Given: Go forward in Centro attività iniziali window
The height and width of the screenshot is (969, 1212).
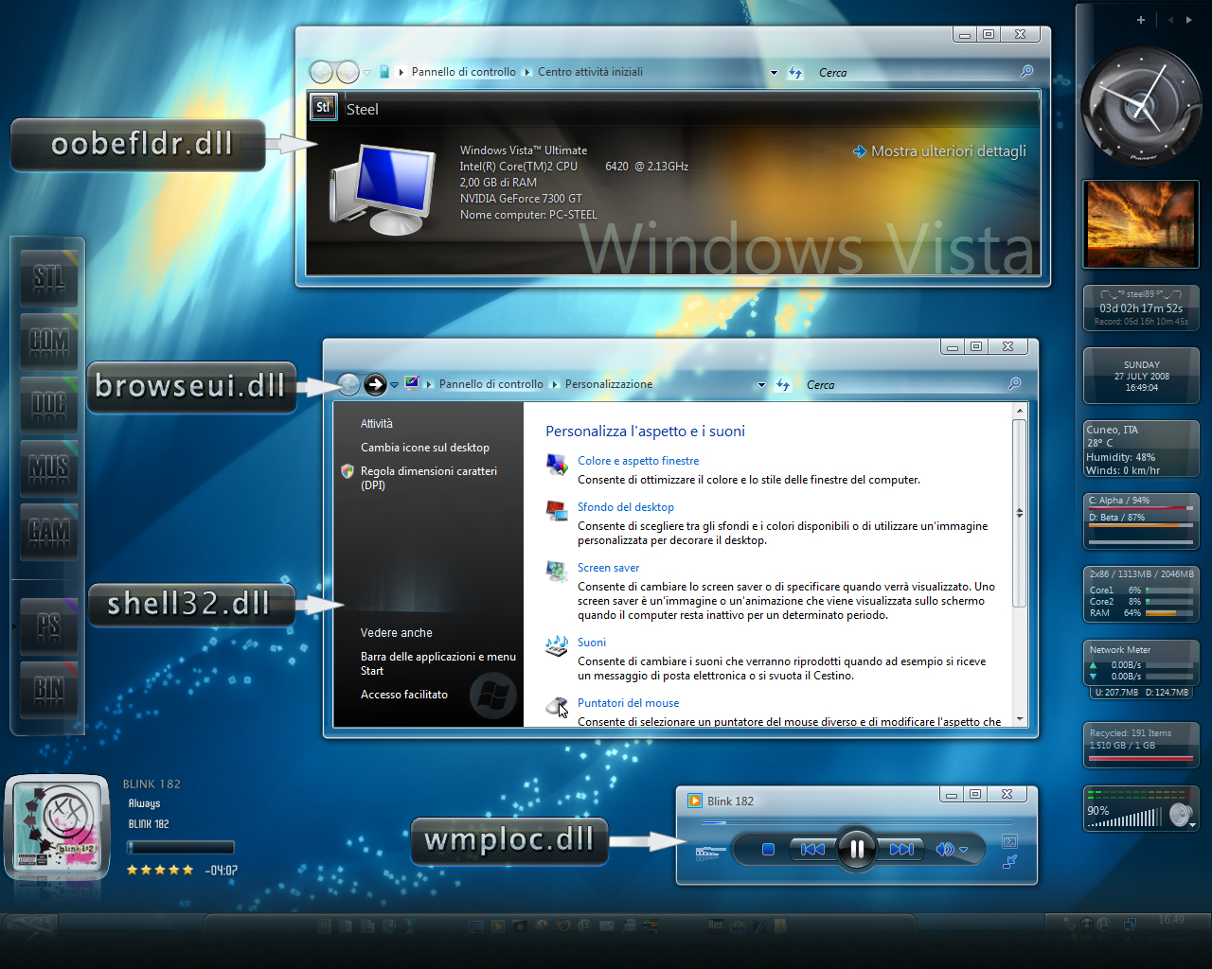Looking at the screenshot, I should [348, 72].
